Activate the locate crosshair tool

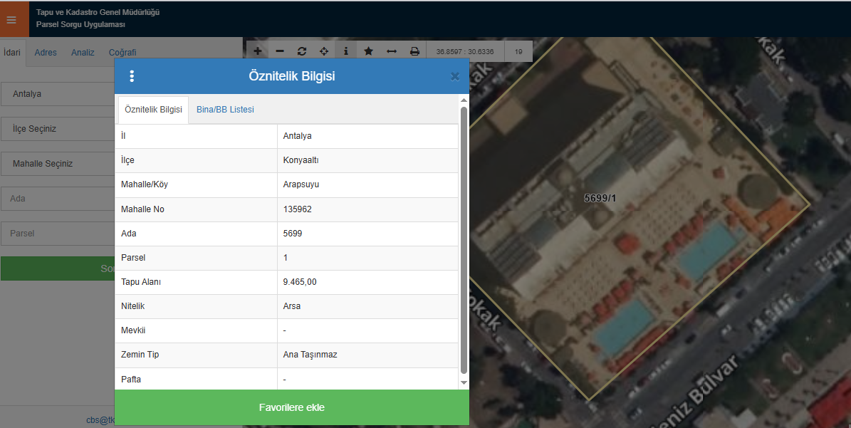click(324, 51)
